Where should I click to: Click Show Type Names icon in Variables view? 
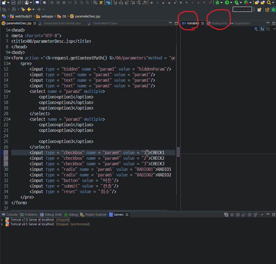[x=256, y=29]
